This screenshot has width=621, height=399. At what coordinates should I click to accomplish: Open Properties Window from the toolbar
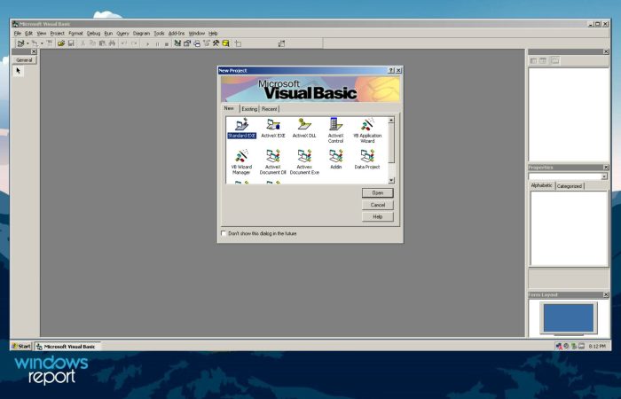[187, 43]
